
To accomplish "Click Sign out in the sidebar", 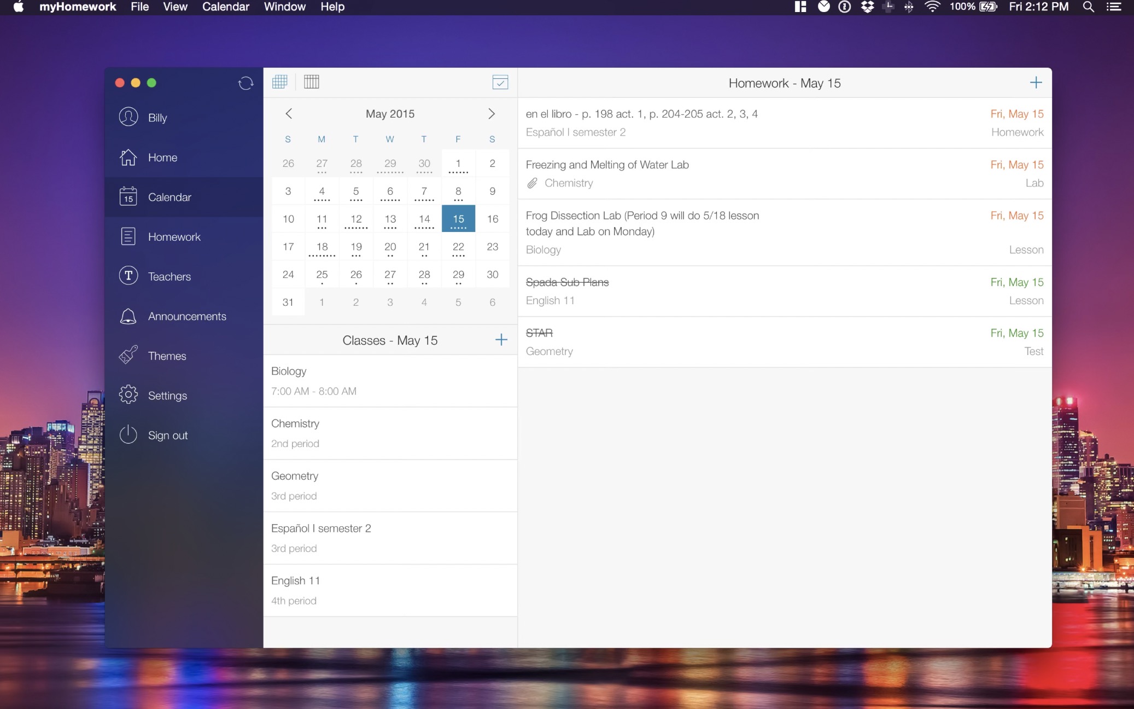I will 167,435.
